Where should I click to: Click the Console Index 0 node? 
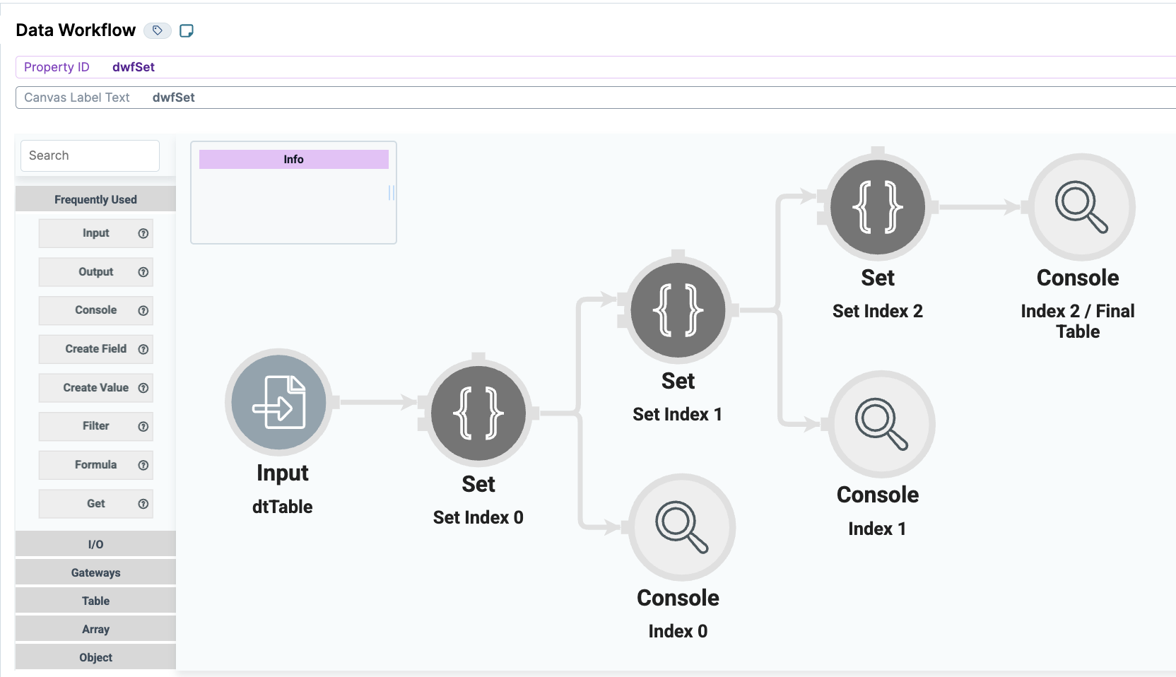click(678, 528)
